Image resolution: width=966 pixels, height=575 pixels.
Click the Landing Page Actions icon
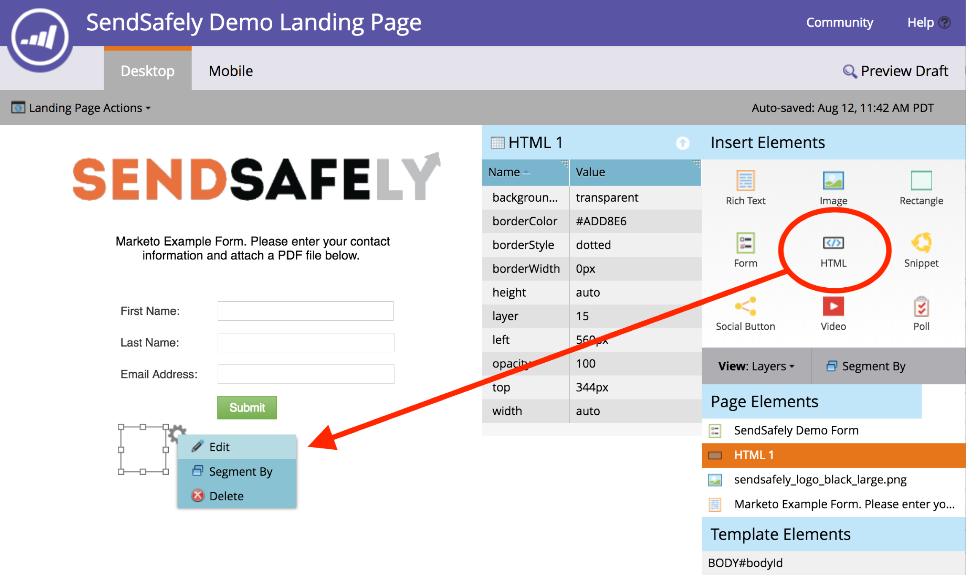18,108
